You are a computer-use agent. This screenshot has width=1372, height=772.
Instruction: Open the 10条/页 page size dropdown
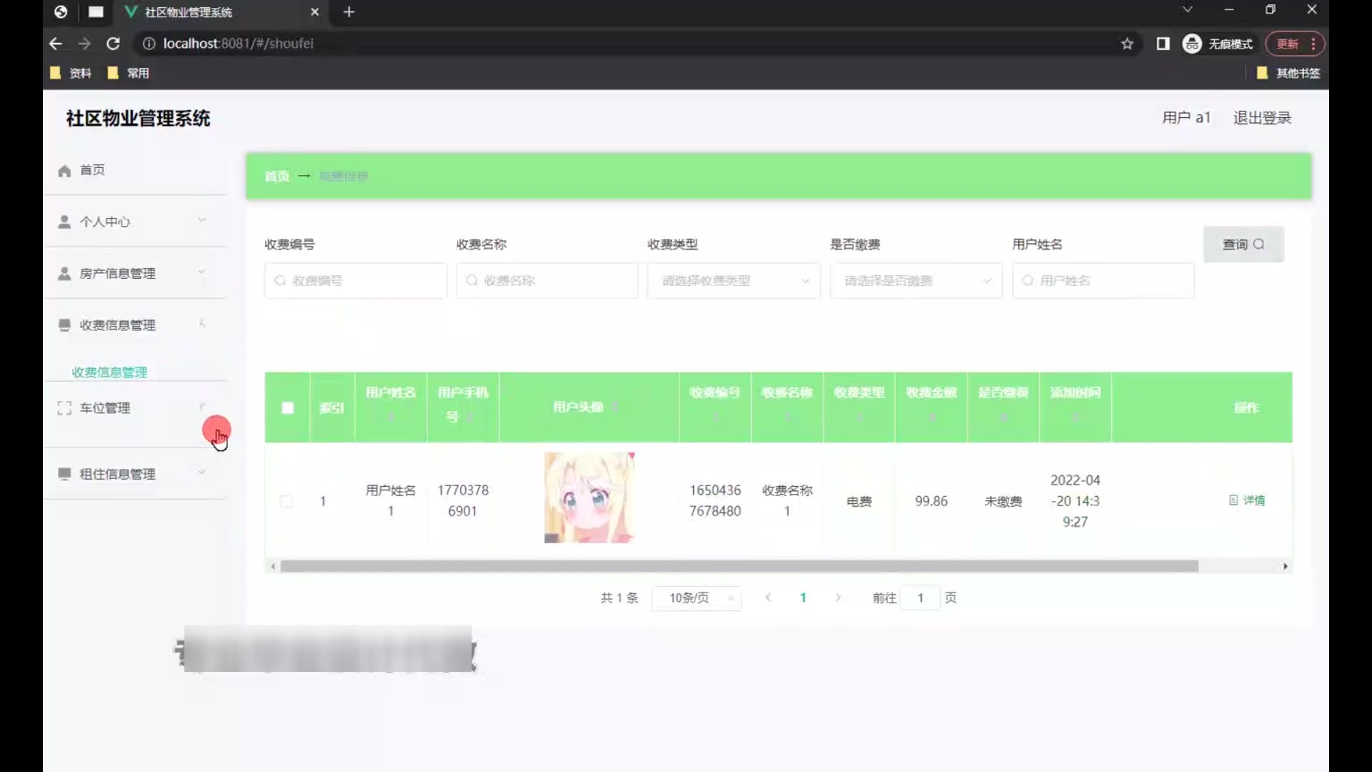697,598
